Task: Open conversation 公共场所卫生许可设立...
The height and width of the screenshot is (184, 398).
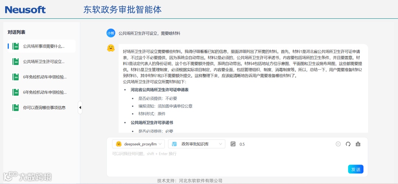Action: (x=42, y=61)
